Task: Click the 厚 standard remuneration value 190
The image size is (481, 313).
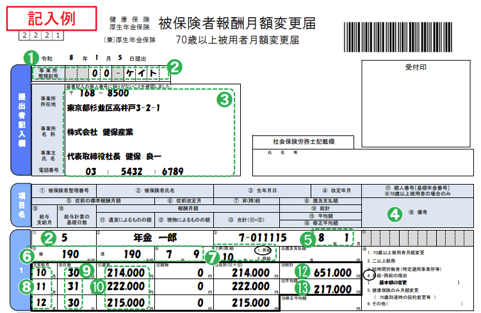Action: pyautogui.click(x=132, y=254)
